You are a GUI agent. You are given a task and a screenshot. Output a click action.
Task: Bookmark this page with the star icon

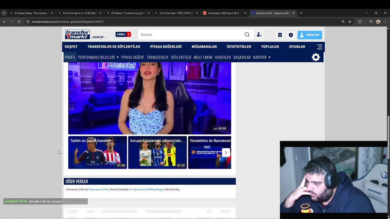[350, 22]
